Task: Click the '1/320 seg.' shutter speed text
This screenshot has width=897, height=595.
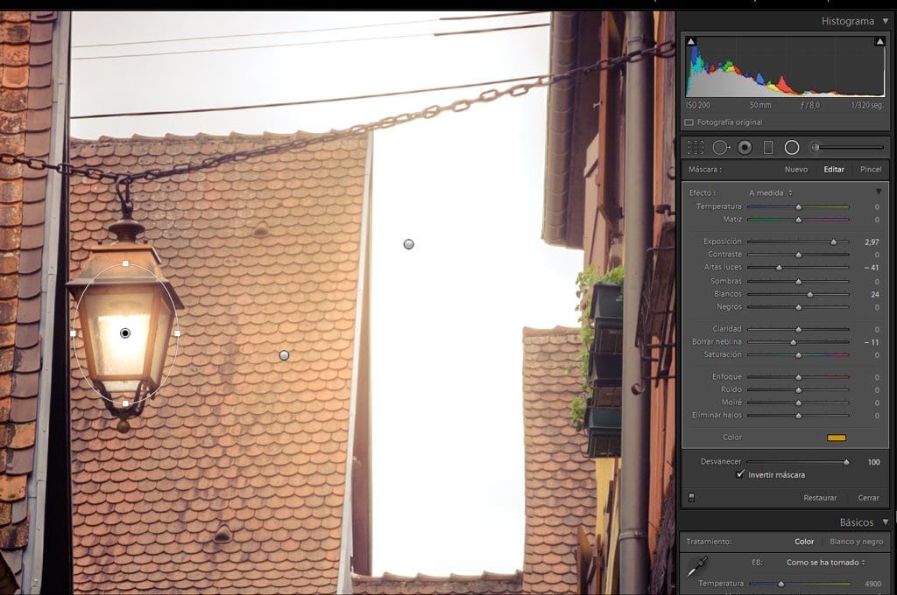Action: pos(866,105)
